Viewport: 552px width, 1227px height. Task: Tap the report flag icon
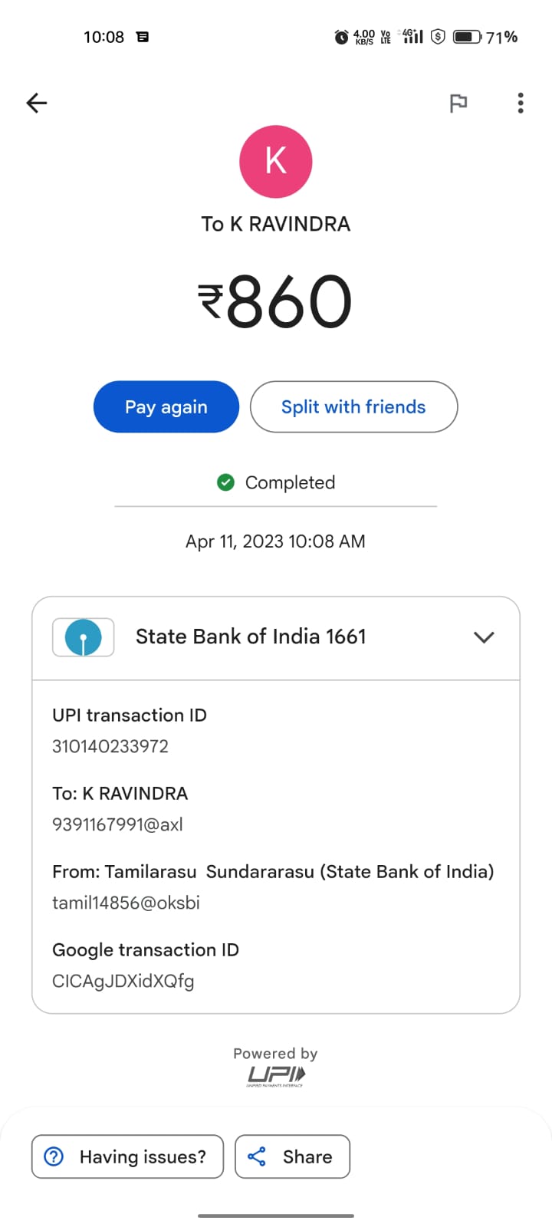tap(458, 103)
